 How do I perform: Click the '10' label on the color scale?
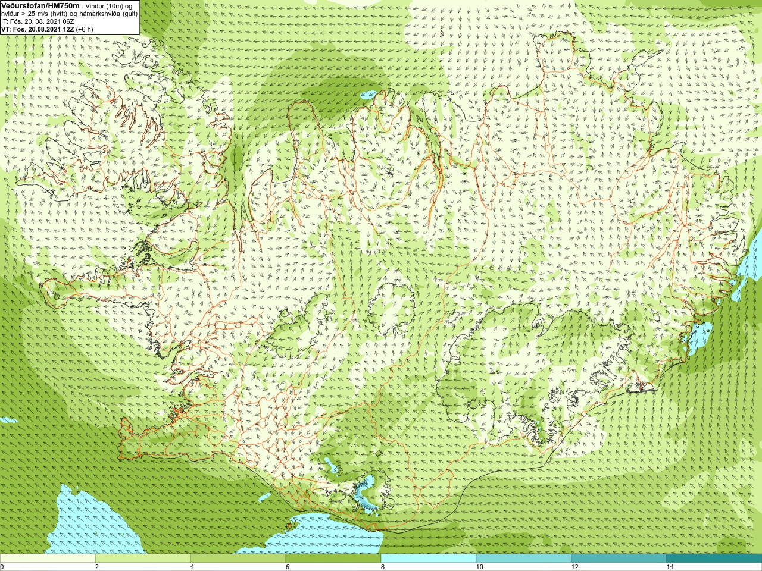pos(479,567)
